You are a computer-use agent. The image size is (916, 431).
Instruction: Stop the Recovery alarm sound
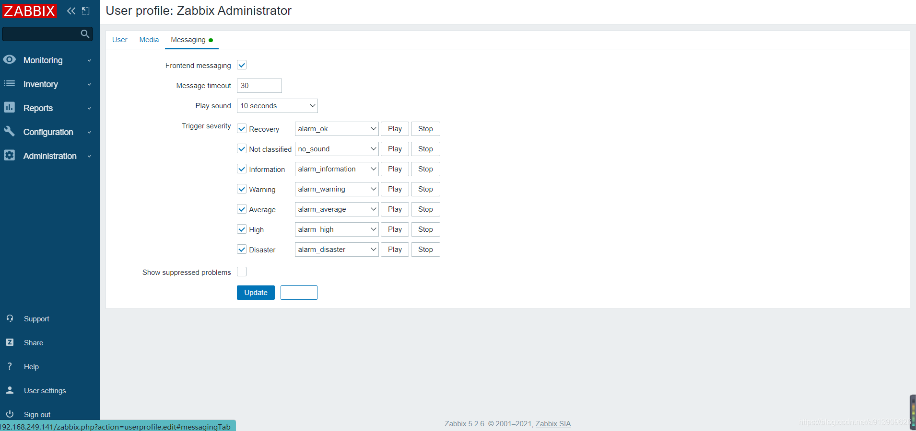point(425,129)
